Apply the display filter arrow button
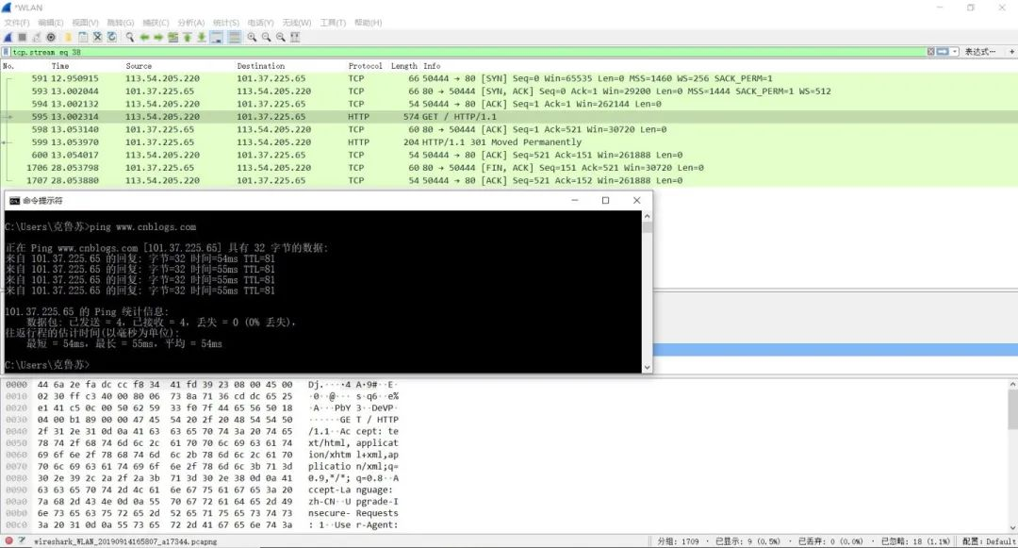The width and height of the screenshot is (1018, 548). coord(943,51)
